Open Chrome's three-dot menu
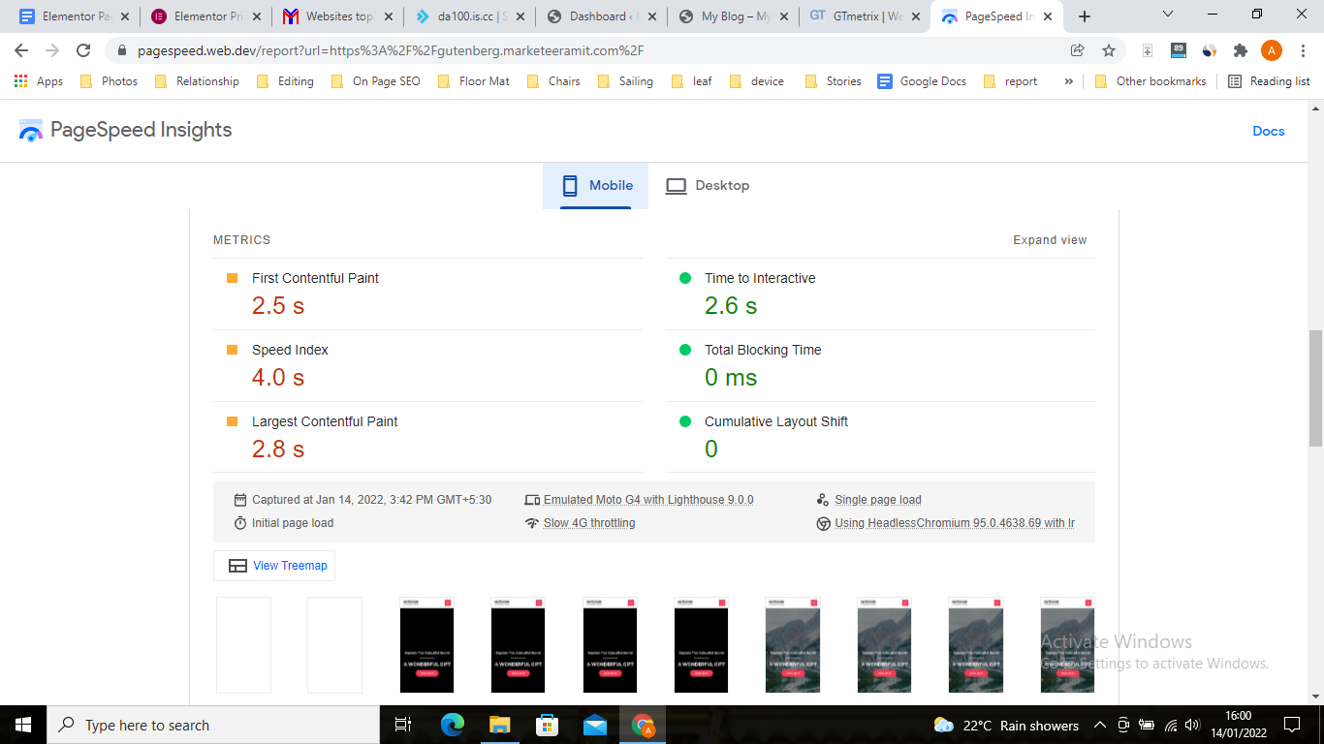 tap(1303, 50)
